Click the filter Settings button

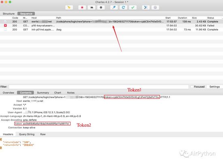point(214,87)
